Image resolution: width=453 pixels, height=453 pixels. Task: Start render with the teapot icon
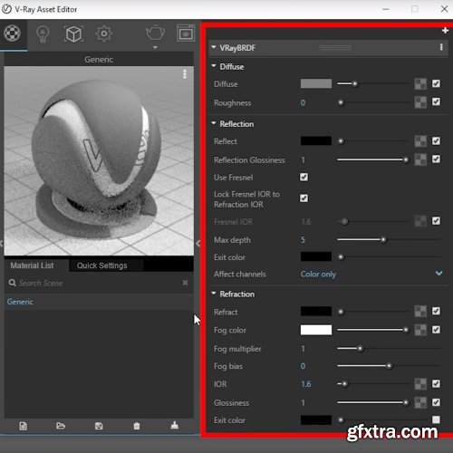(155, 34)
